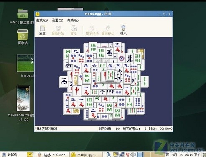The width and height of the screenshot is (206, 157).
Task: Select the topmost bamboo tile at the center
Action: click(110, 75)
